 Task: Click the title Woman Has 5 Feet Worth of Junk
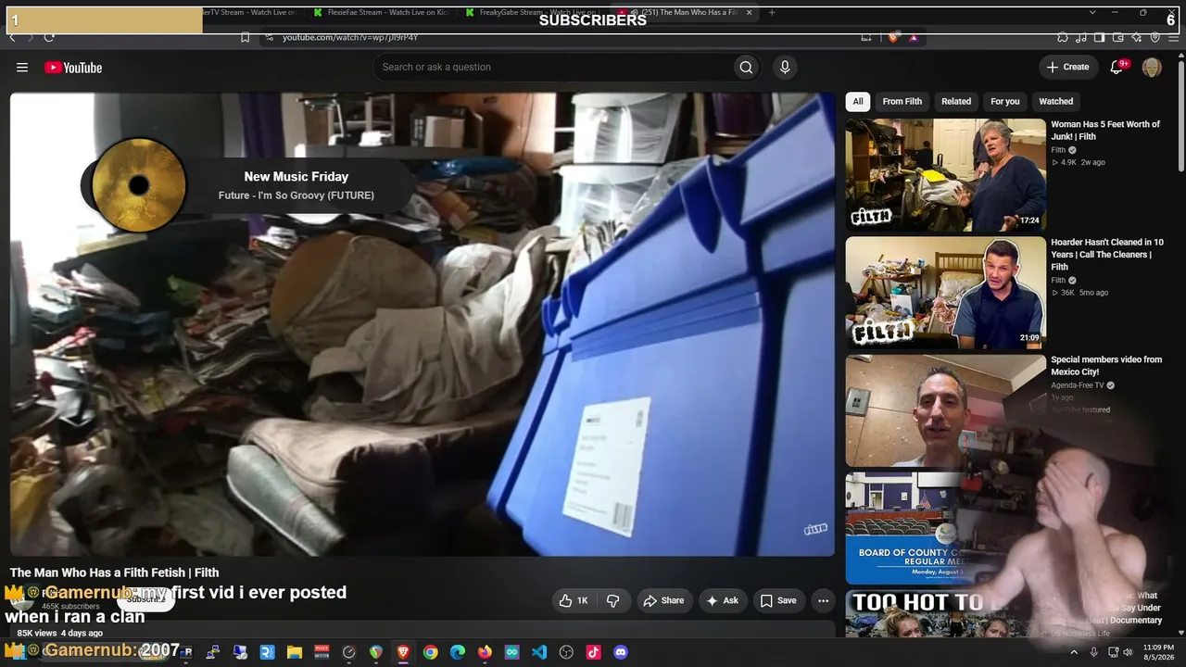[1105, 131]
